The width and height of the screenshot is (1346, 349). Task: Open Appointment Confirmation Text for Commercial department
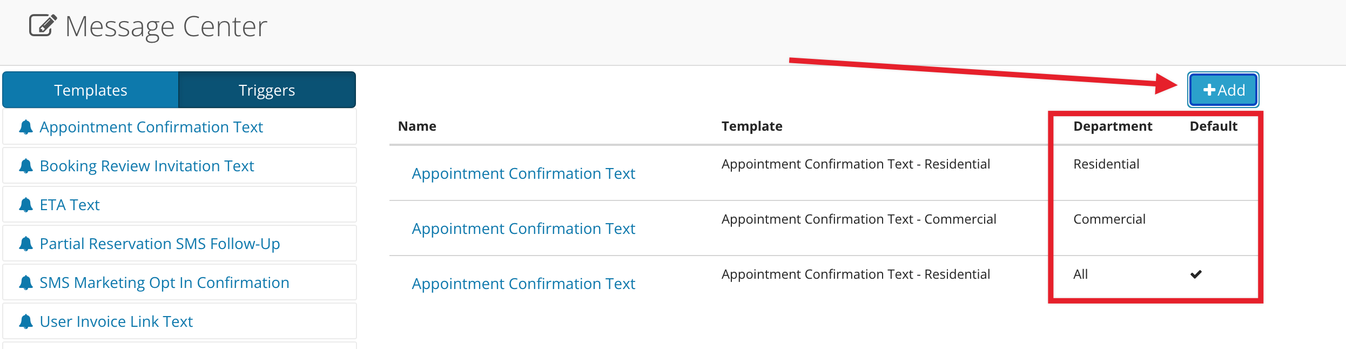click(523, 229)
